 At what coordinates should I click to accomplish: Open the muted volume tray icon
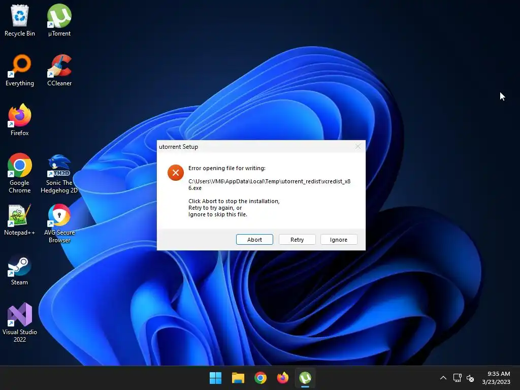pos(470,378)
